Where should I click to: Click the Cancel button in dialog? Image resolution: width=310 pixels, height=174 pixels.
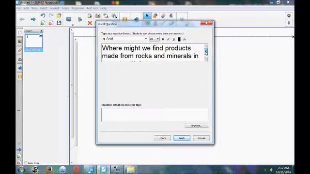pyautogui.click(x=201, y=138)
